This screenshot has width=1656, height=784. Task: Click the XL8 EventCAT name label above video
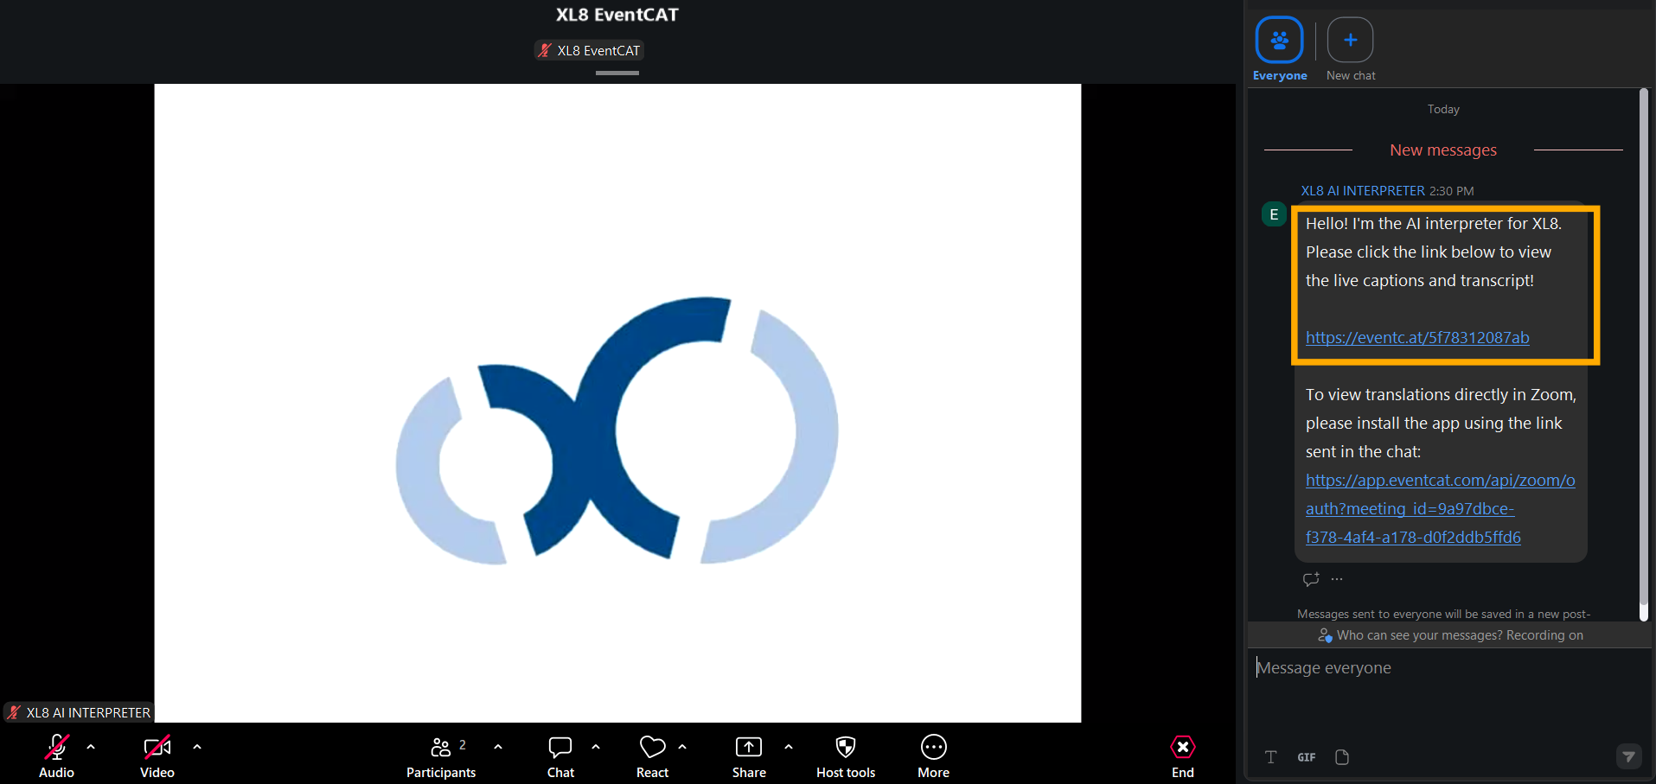click(x=589, y=51)
